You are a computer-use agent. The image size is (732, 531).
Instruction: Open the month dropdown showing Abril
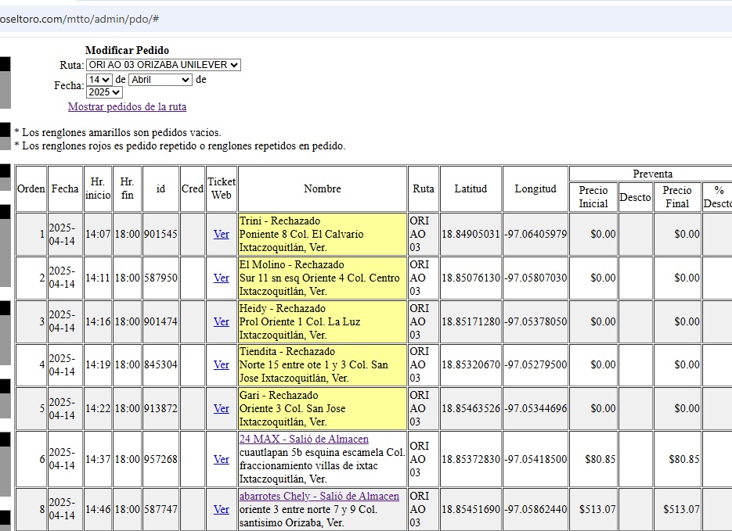tap(160, 80)
